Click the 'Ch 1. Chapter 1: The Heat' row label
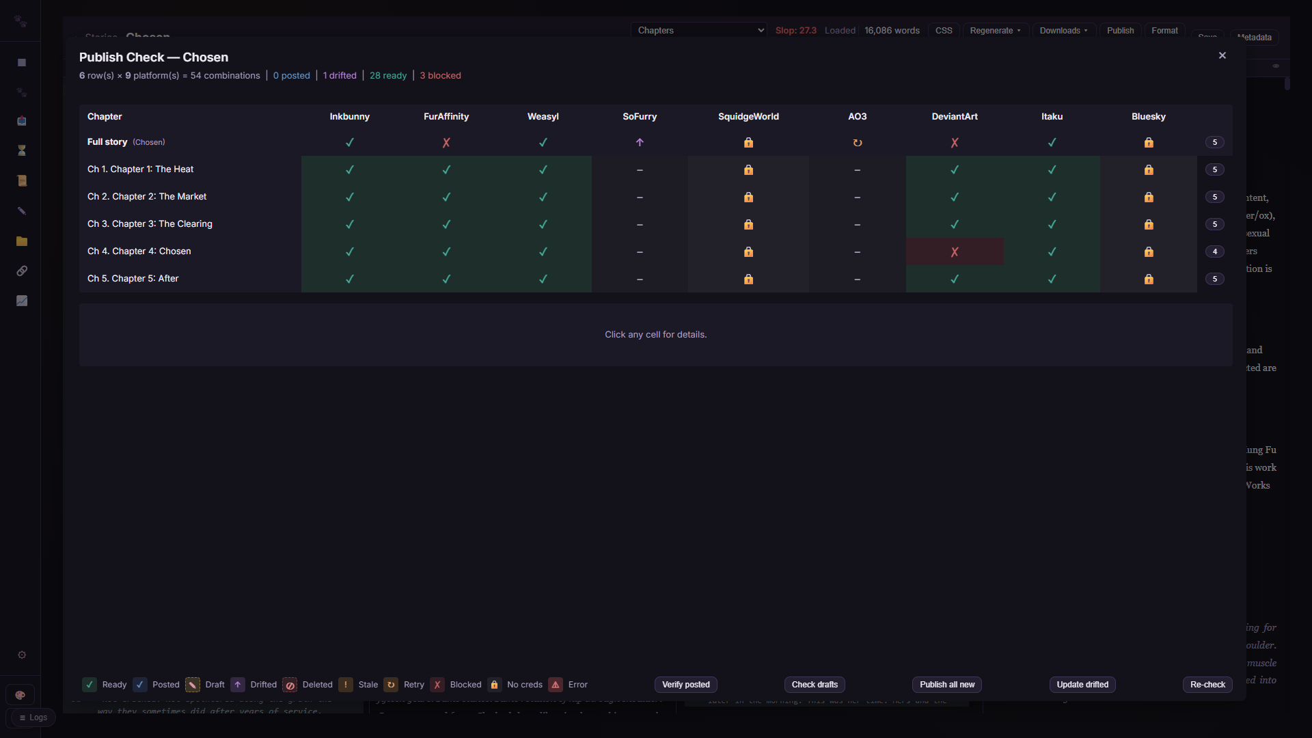Viewport: 1312px width, 738px height. click(140, 169)
